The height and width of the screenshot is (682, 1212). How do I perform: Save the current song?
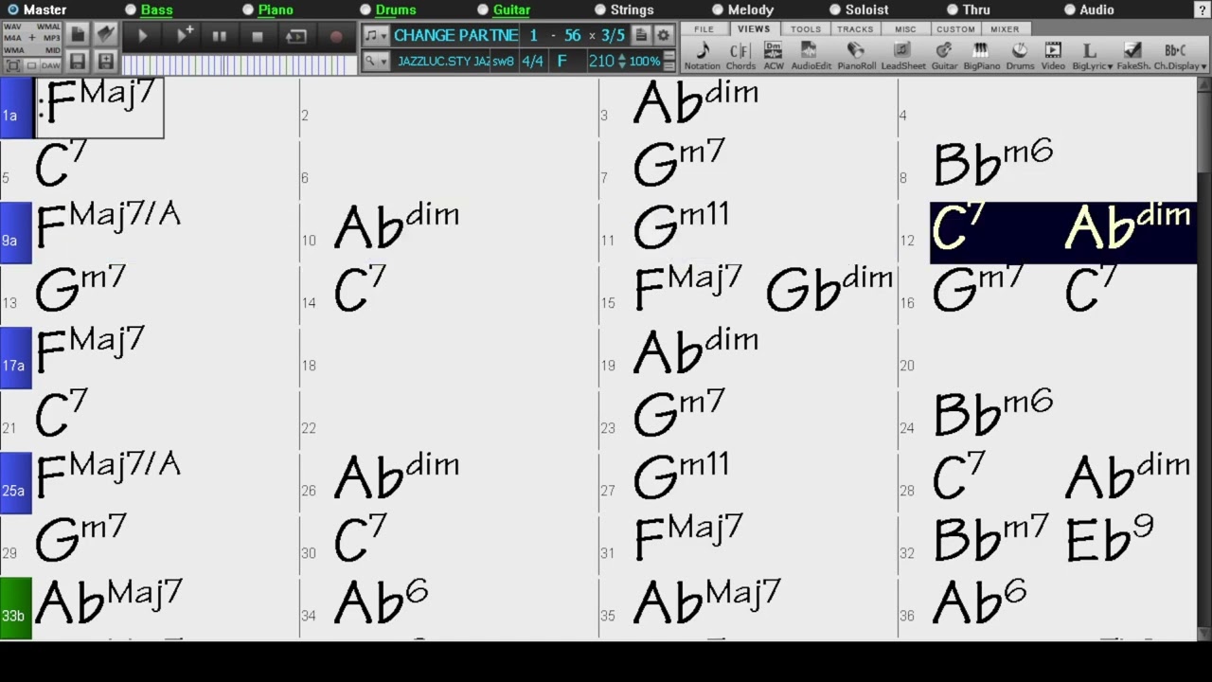tap(78, 62)
